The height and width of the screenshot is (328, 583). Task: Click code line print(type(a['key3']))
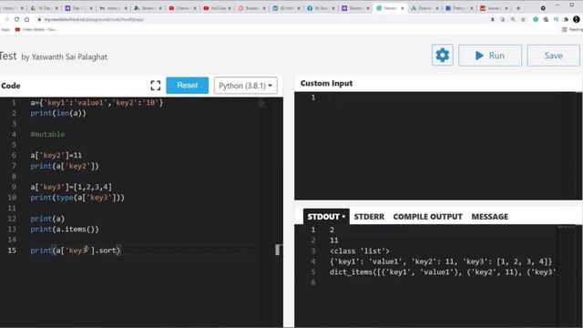point(77,198)
